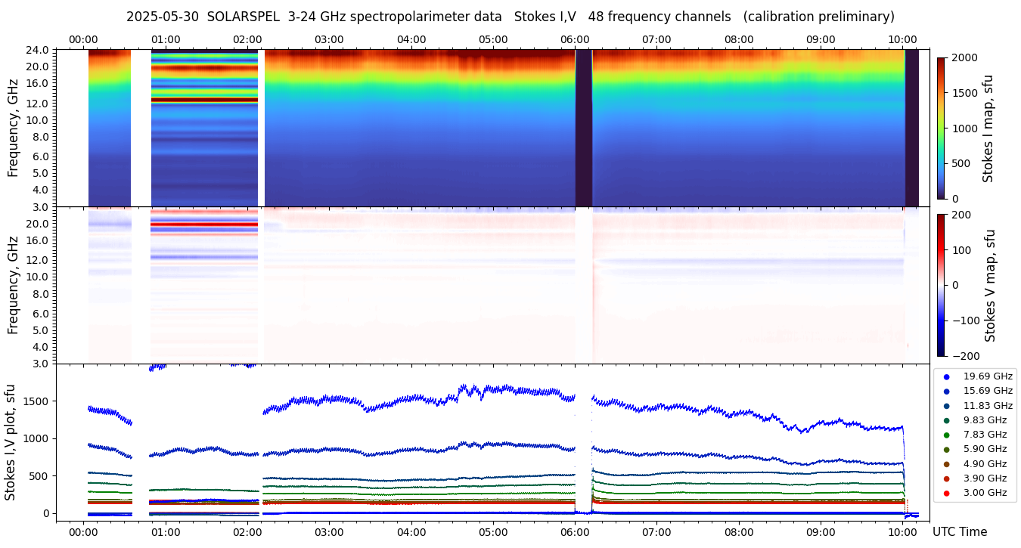The image size is (1021, 548).
Task: Click the Stokes V map colorbar
Action: tap(941, 285)
